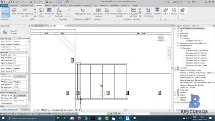This screenshot has height=121, width=215.
Task: Open the Plano de trabalho panel button
Action: pos(182,11)
